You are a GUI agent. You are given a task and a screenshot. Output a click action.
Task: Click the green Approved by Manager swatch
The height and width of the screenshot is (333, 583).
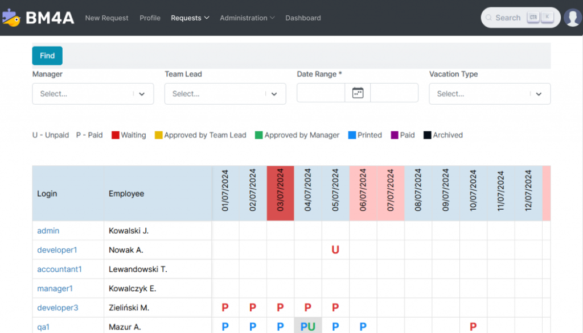[259, 135]
